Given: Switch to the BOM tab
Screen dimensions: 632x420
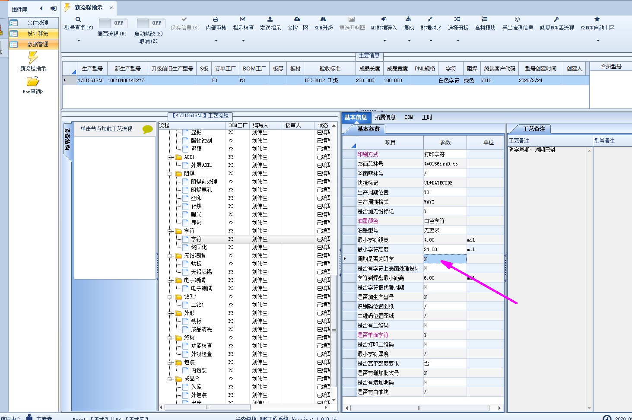Looking at the screenshot, I should click(409, 117).
